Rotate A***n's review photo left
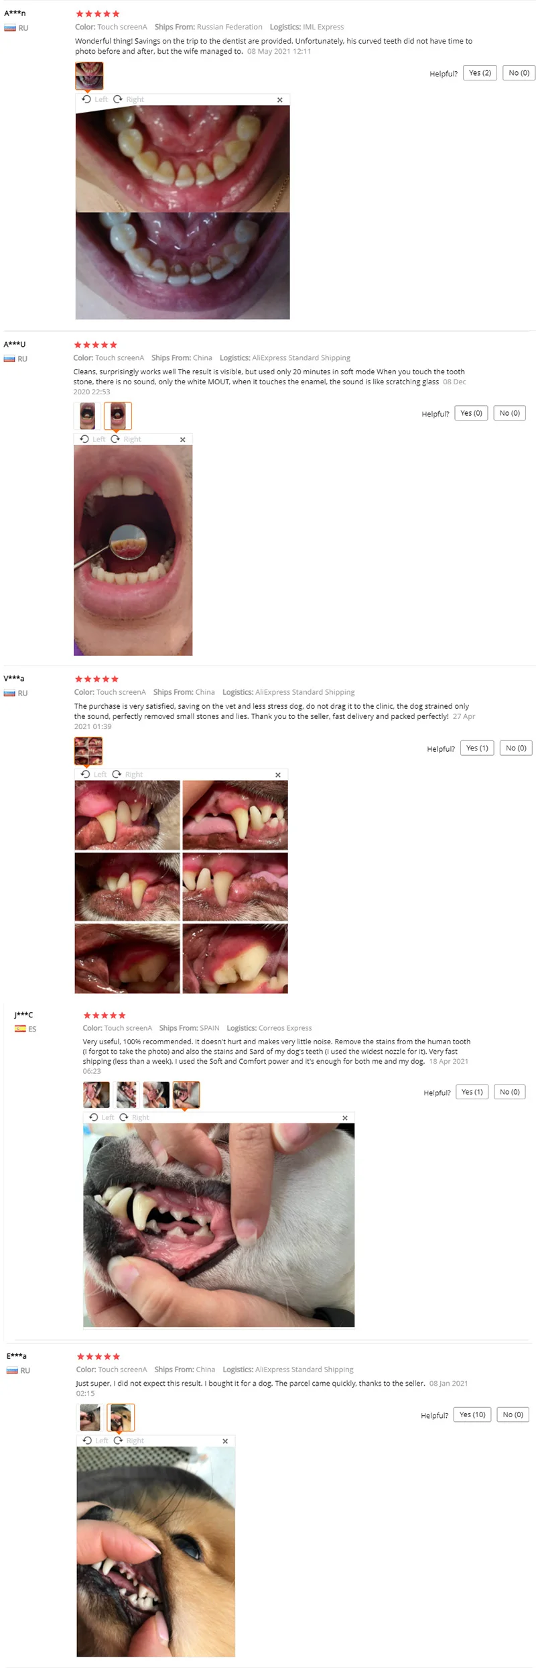 point(94,99)
